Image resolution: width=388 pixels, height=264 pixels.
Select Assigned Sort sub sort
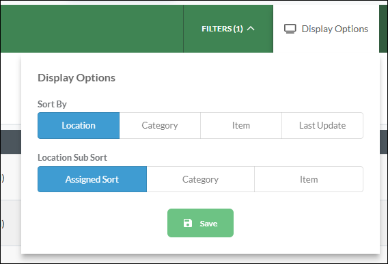pos(92,179)
